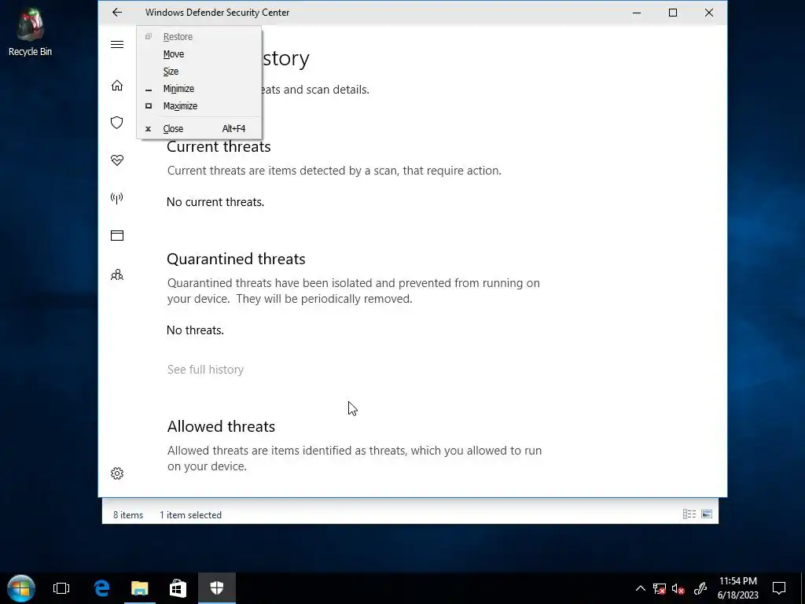This screenshot has height=604, width=805.
Task: Open App & browser control window icon
Action: coord(117,236)
